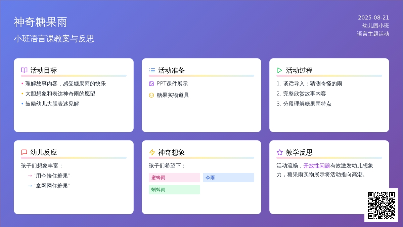Viewport: 403px width, 227px height.
Task: Click the subtitle 小班语言课教案与反思
Action: click(54, 39)
